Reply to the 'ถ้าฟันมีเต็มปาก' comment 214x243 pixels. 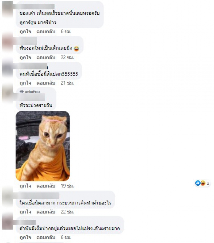click(x=46, y=237)
